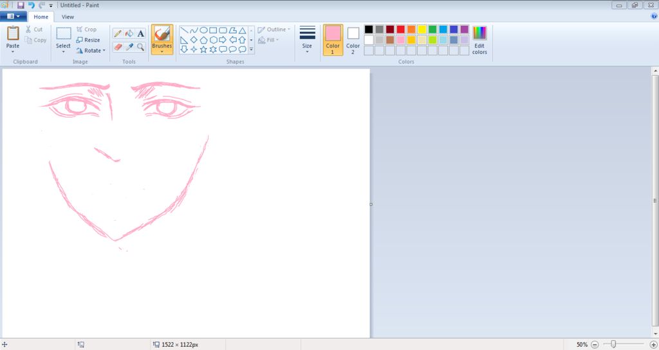This screenshot has width=659, height=350.
Task: Choose the Right triangle shape
Action: pyautogui.click(x=184, y=40)
